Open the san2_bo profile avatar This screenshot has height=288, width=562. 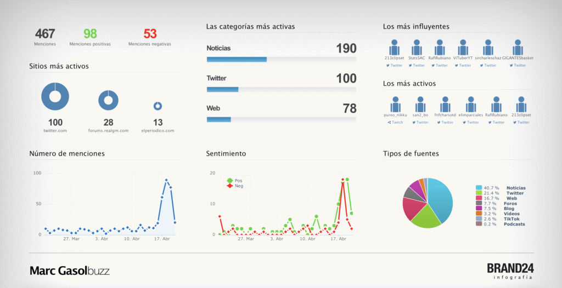[420, 104]
